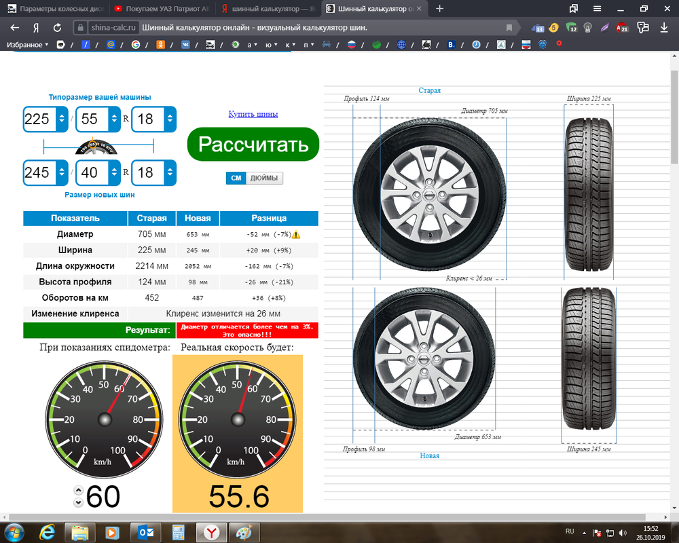Expand the 'ю' bookmark folder
Image resolution: width=679 pixels, height=543 pixels.
[x=271, y=45]
